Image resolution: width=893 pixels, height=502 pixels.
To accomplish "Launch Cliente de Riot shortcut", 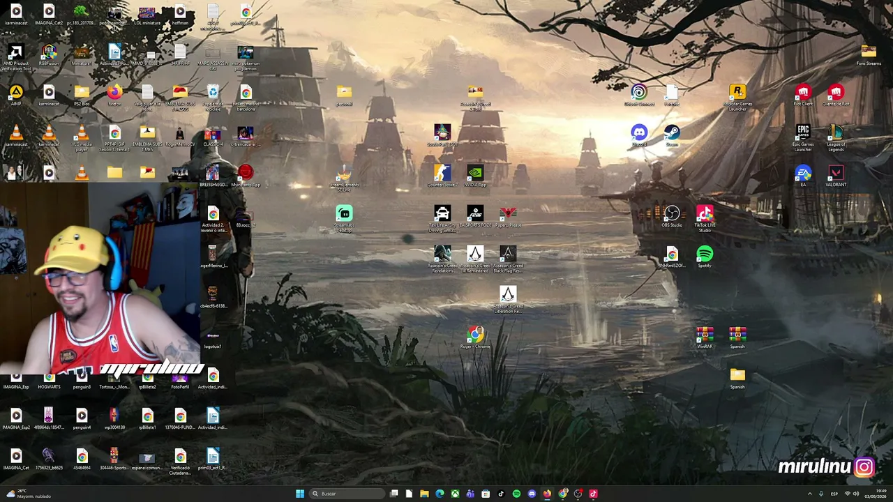I will point(836,96).
